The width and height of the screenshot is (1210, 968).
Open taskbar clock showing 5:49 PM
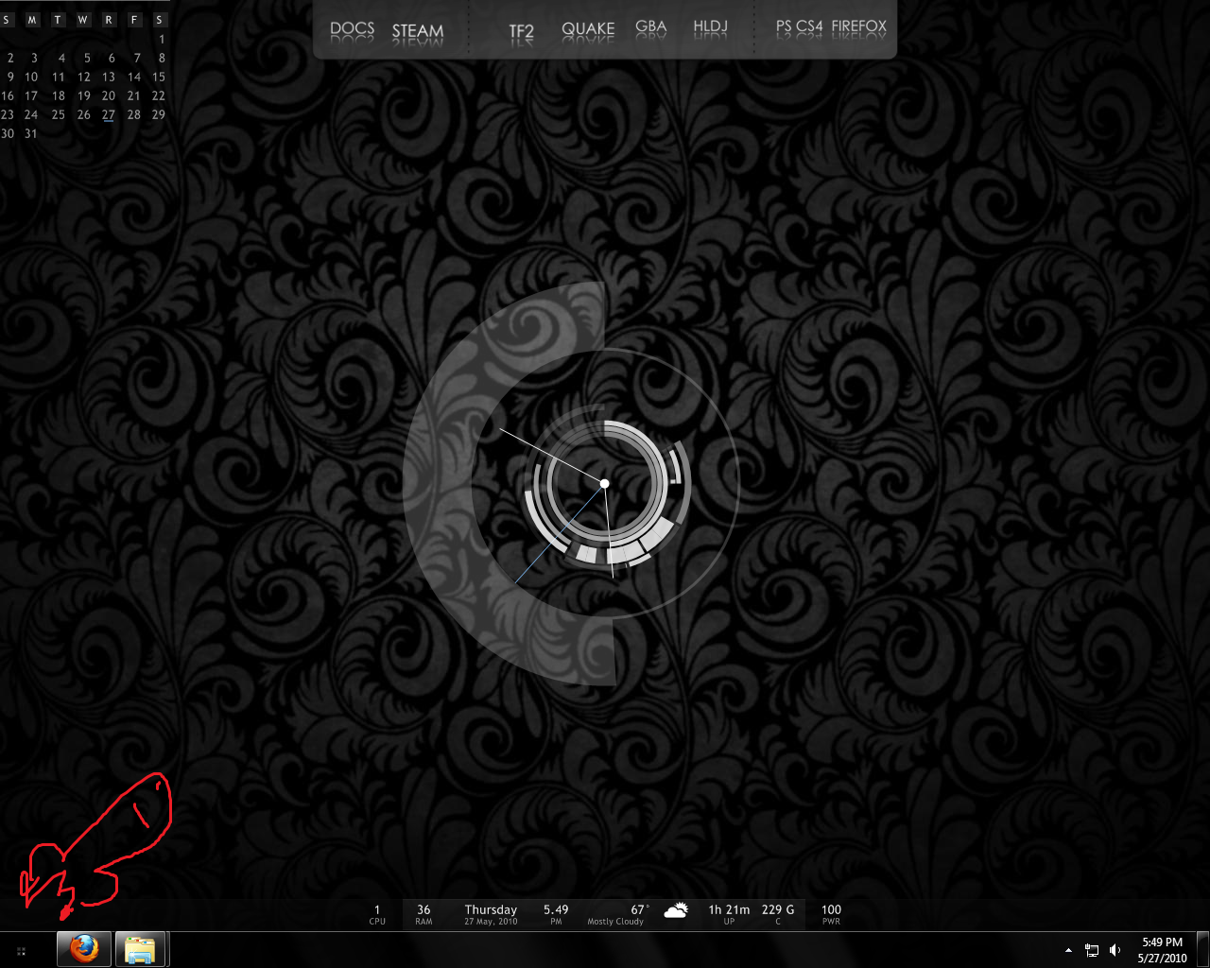(x=1162, y=950)
